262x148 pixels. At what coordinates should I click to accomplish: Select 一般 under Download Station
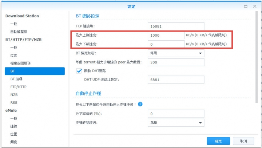14,24
